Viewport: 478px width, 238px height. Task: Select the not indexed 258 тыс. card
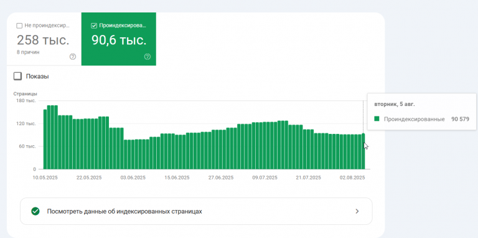[44, 39]
